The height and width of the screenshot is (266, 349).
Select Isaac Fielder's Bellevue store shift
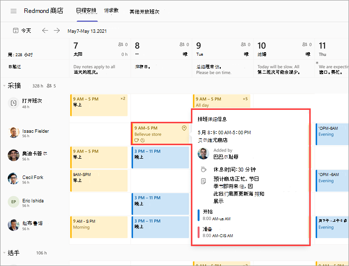160,134
